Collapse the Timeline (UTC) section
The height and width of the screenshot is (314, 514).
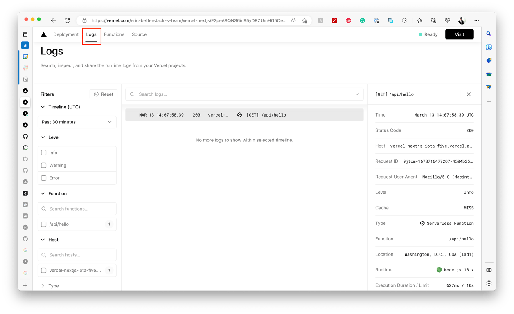click(43, 107)
